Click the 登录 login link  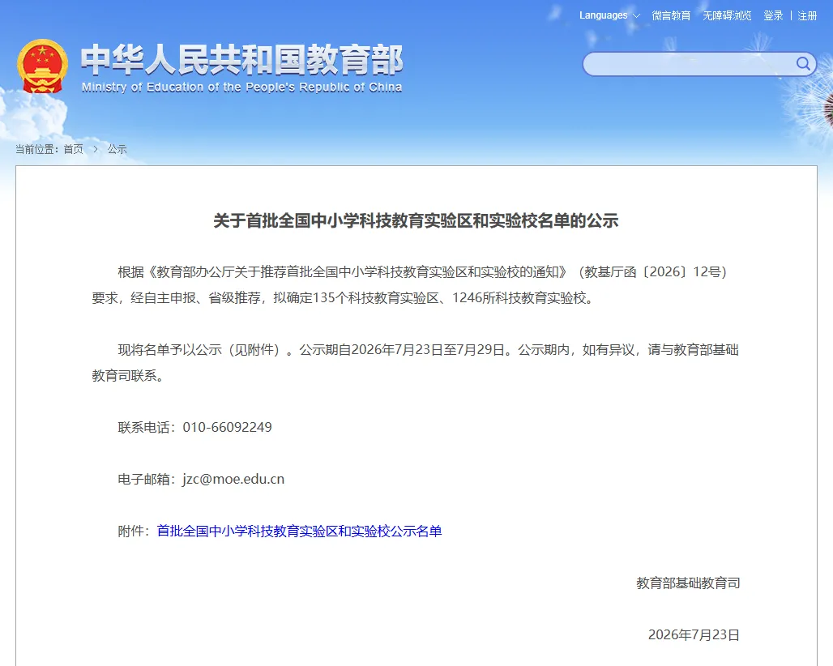coord(773,15)
